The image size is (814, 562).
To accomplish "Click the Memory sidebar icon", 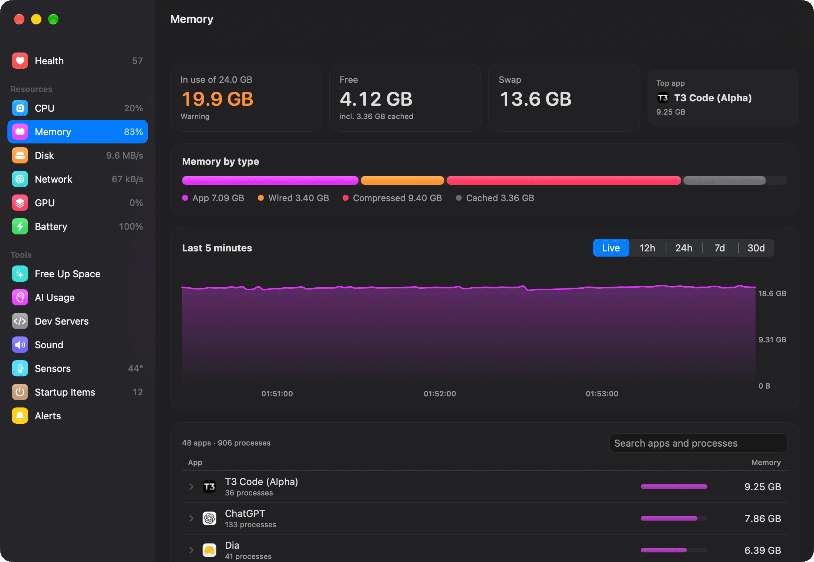I will pos(20,132).
